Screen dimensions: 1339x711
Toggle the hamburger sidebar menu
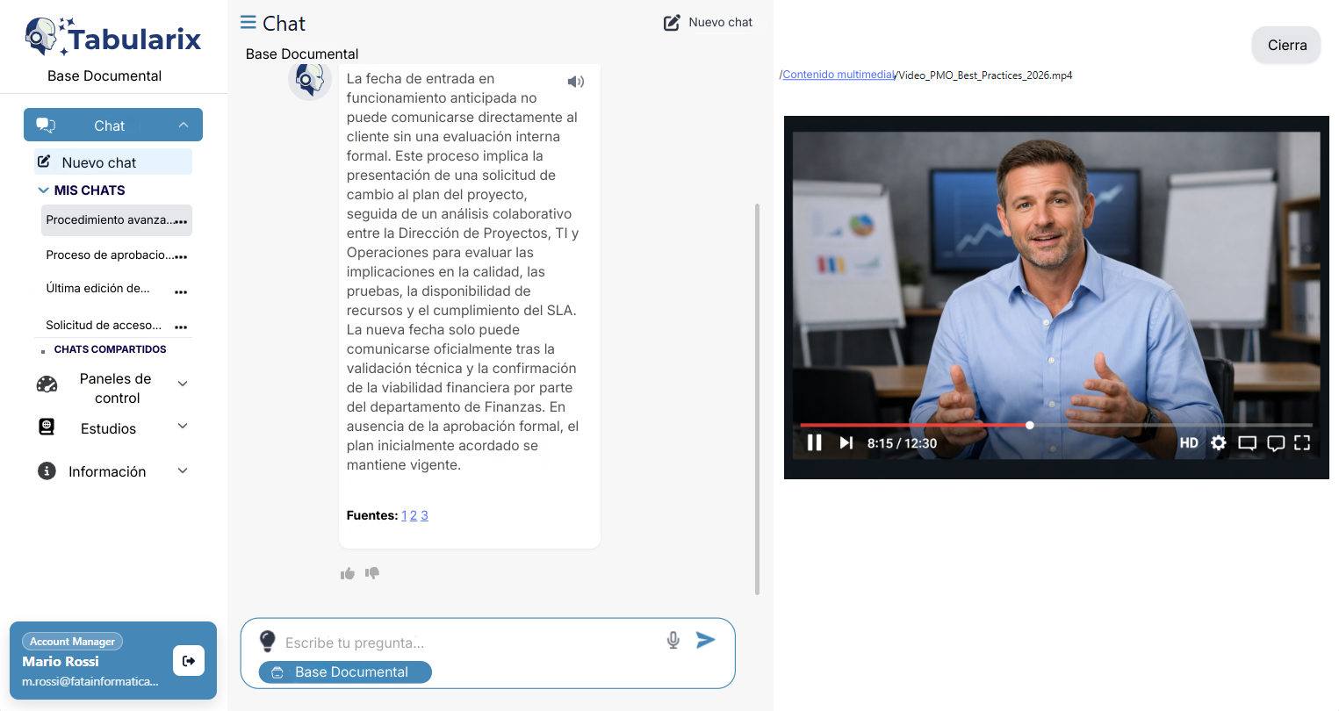(248, 23)
